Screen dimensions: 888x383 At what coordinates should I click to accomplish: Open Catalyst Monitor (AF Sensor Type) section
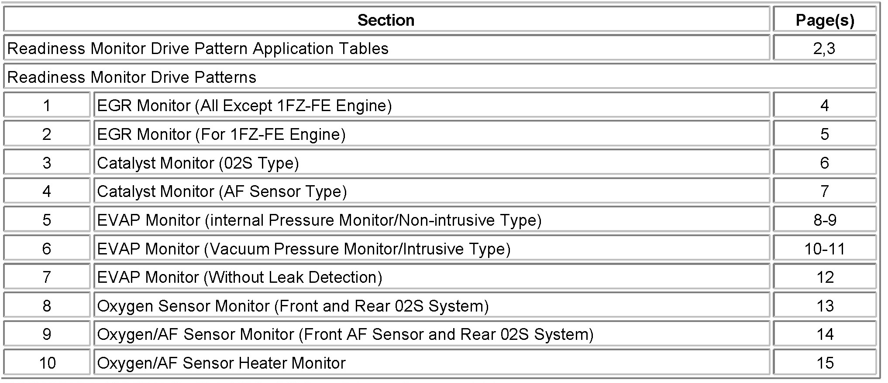point(222,191)
